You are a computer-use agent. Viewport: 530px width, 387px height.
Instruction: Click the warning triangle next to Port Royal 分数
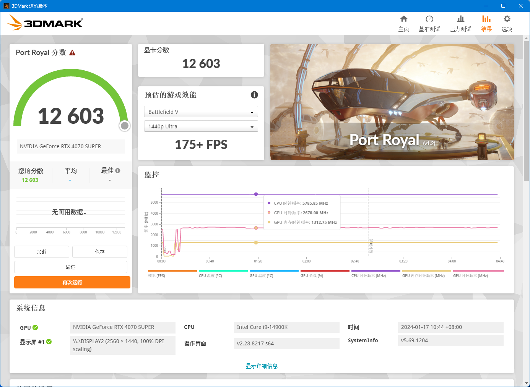72,52
